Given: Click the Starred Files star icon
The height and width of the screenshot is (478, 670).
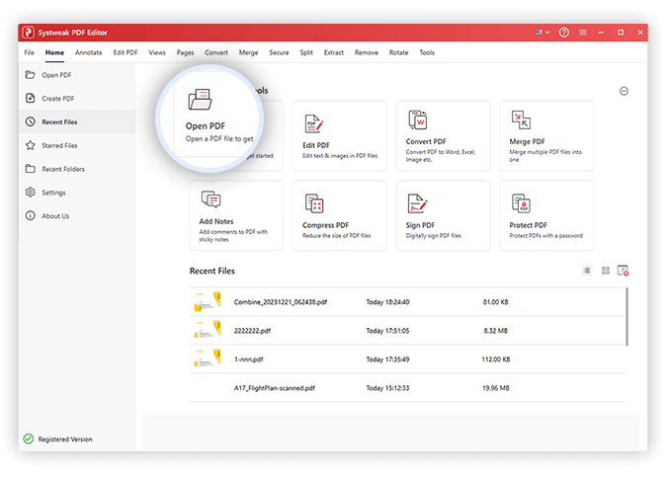Looking at the screenshot, I should 30,145.
